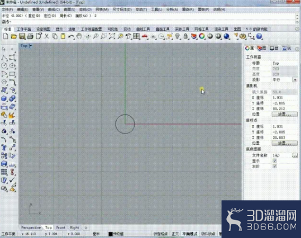This screenshot has width=301, height=238.
Task: Select the Ellipse tool in left sidebar
Action: tap(12, 66)
